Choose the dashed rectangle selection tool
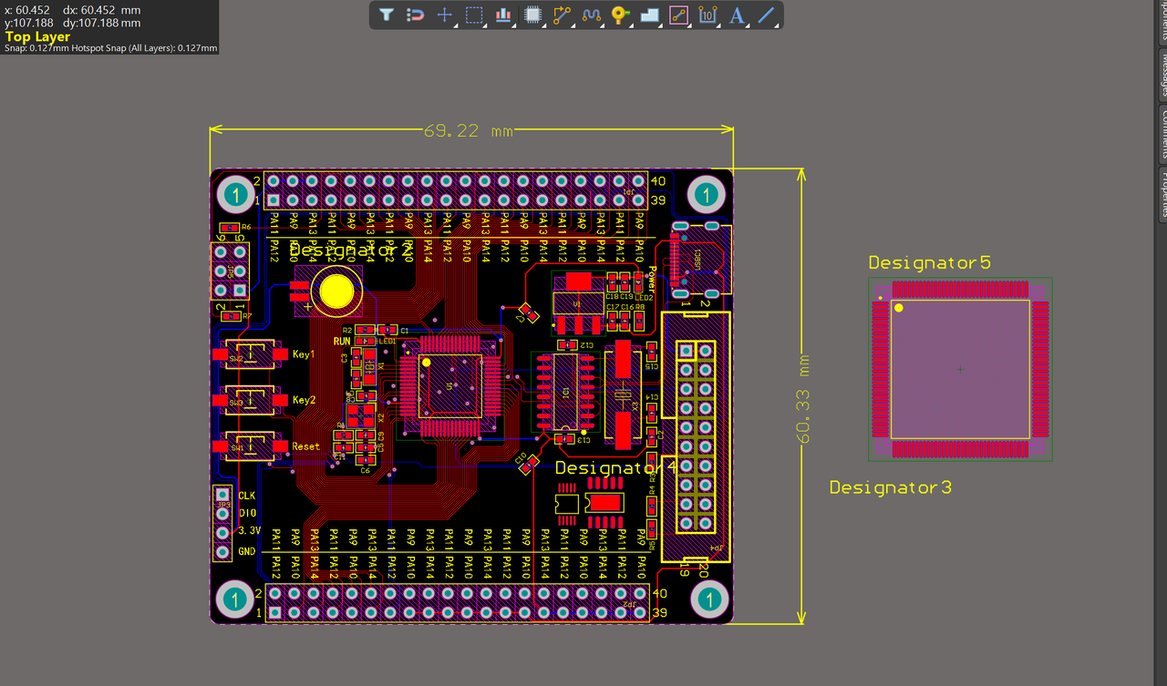Image resolution: width=1167 pixels, height=686 pixels. click(x=474, y=15)
